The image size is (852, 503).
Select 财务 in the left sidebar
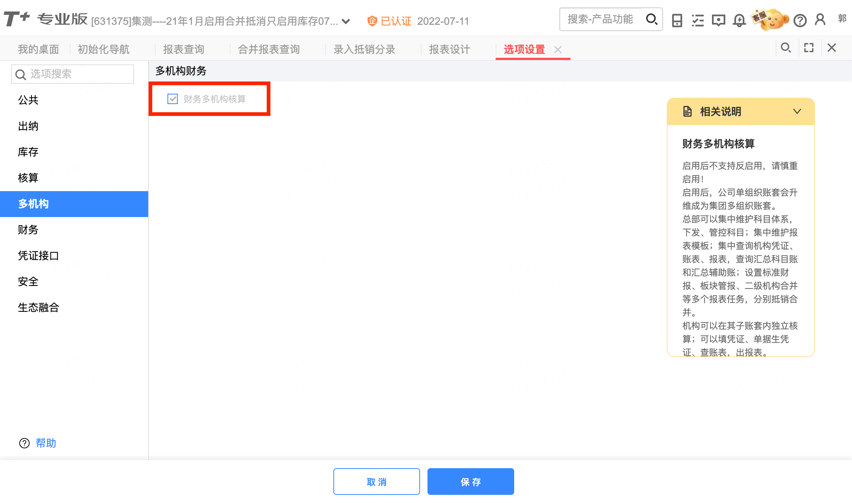coord(28,230)
